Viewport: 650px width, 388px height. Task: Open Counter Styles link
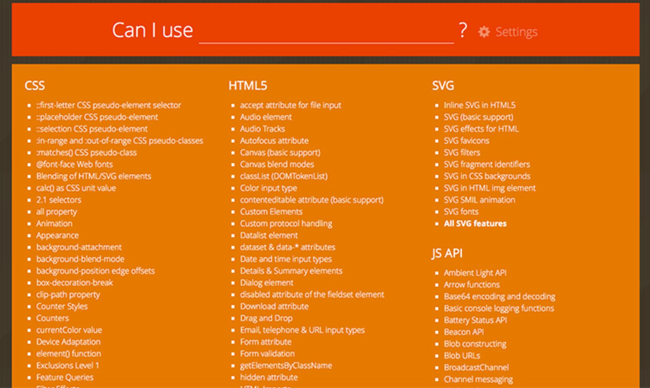pyautogui.click(x=62, y=306)
